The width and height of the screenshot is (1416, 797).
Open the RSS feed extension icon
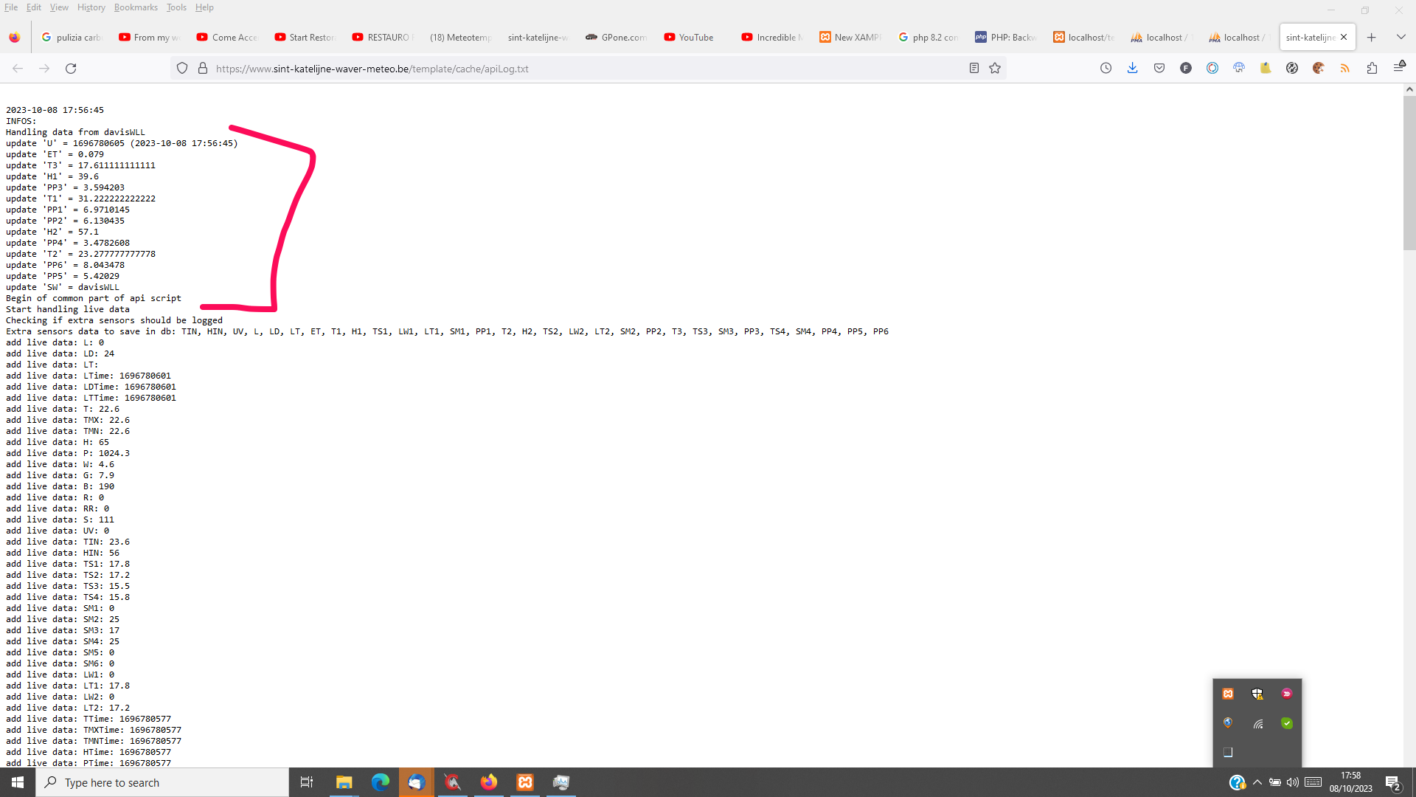point(1345,69)
